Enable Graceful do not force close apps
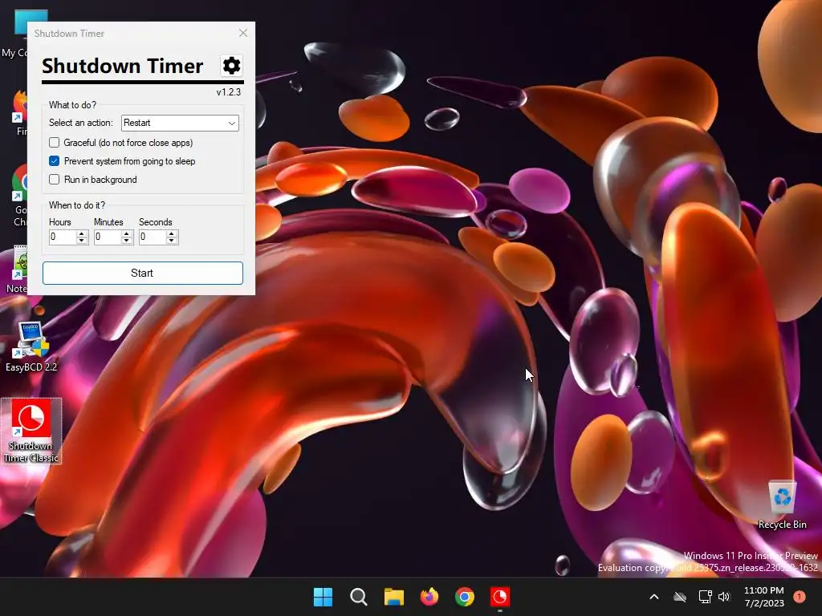This screenshot has width=822, height=616. tap(54, 143)
